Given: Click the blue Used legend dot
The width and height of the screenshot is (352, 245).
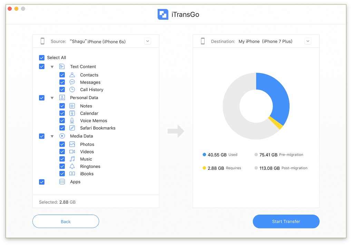Looking at the screenshot, I should (204, 155).
